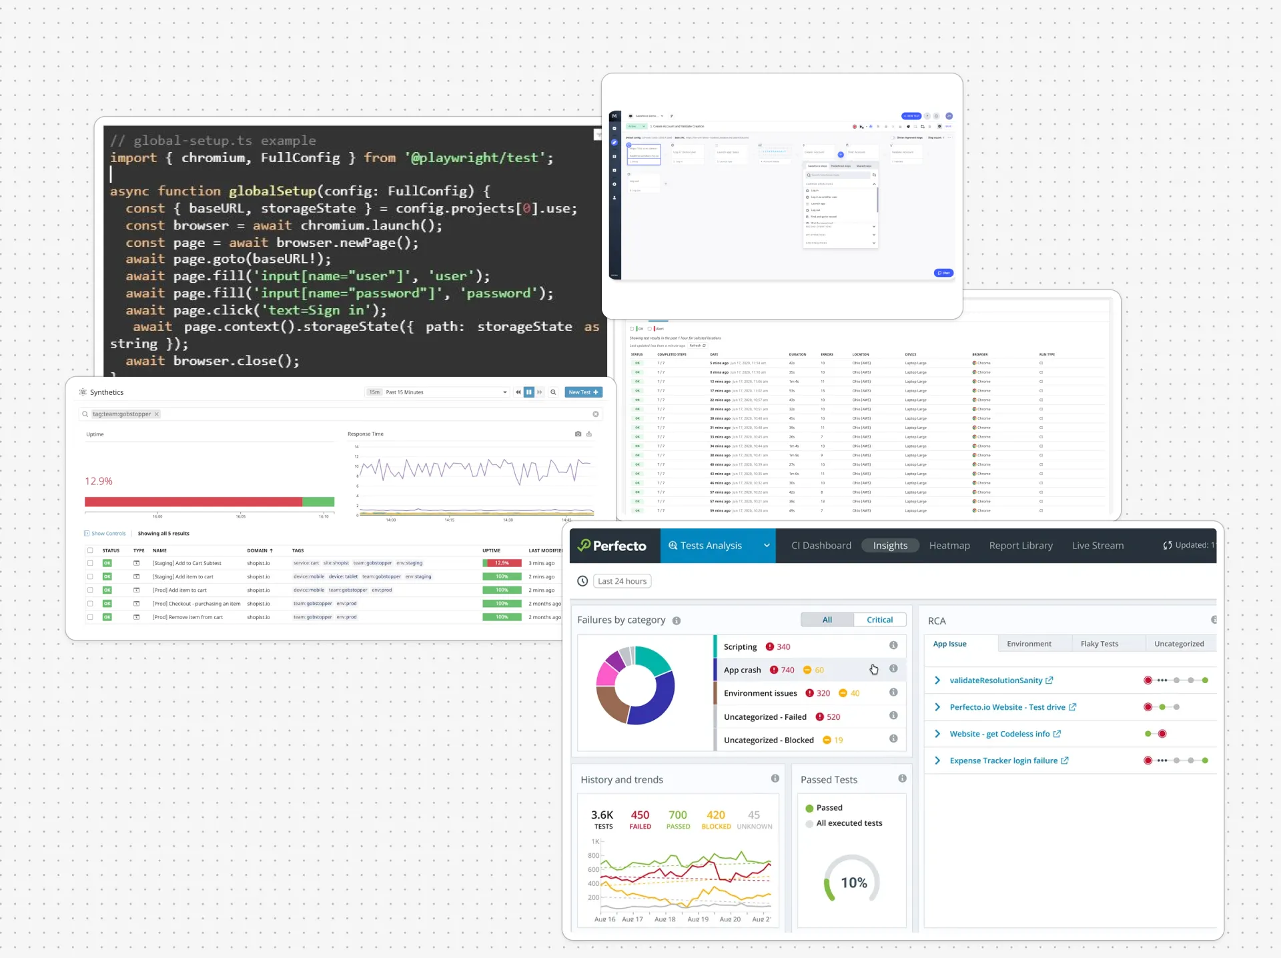Click the Synthetics gear logo icon

coord(83,392)
